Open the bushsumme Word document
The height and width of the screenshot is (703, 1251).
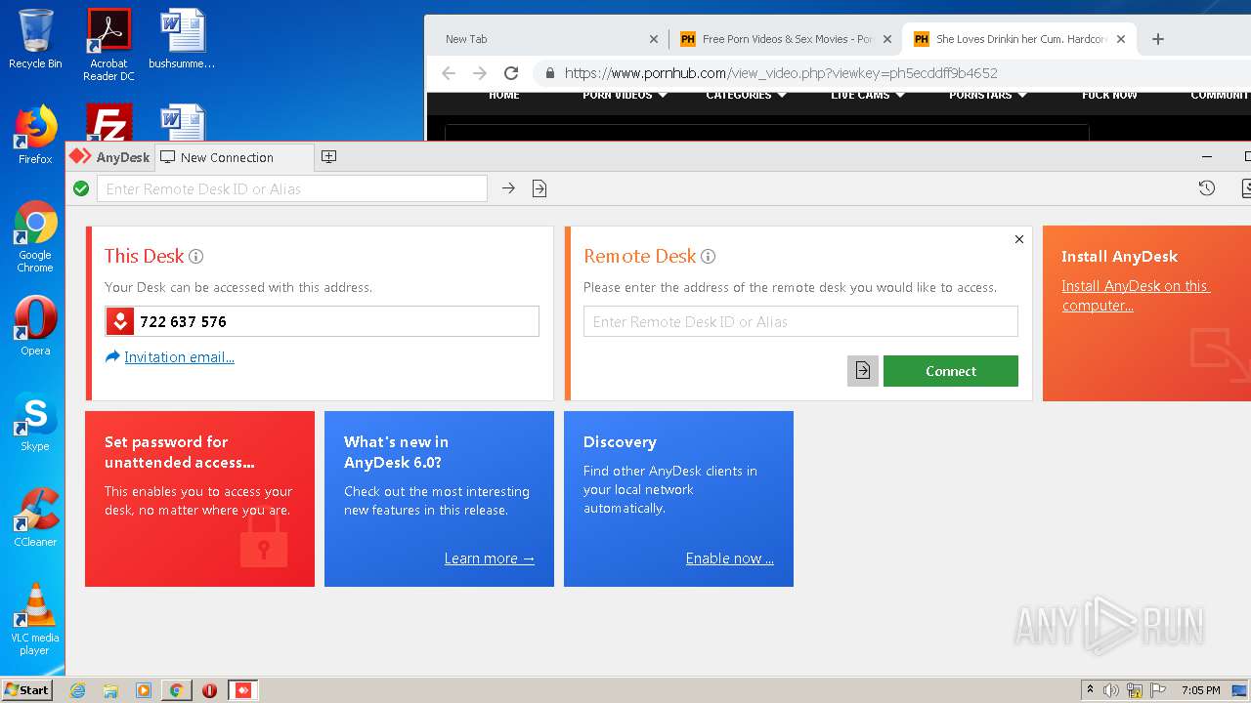182,39
